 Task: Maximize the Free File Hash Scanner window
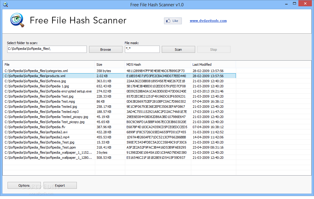click(x=294, y=4)
